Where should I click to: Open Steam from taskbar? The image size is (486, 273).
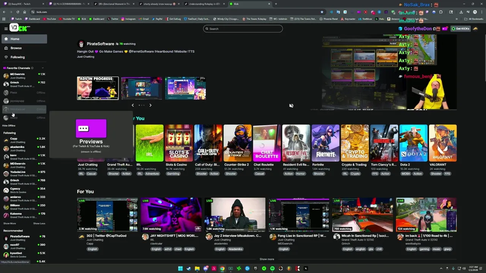pyautogui.click(x=189, y=268)
